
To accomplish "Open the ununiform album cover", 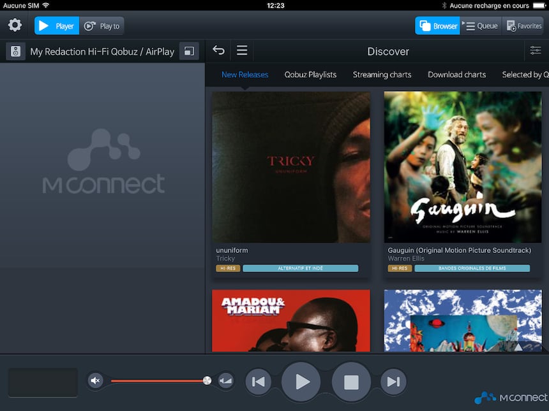I will (x=291, y=167).
